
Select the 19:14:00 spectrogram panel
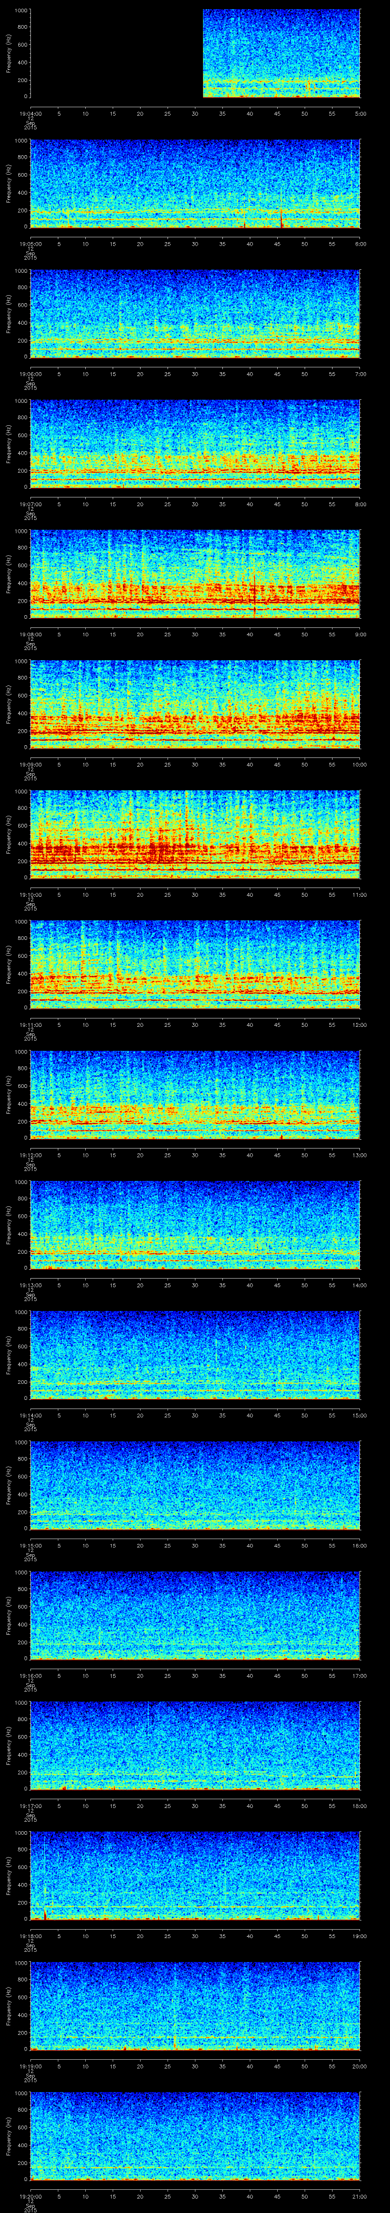point(195,1356)
